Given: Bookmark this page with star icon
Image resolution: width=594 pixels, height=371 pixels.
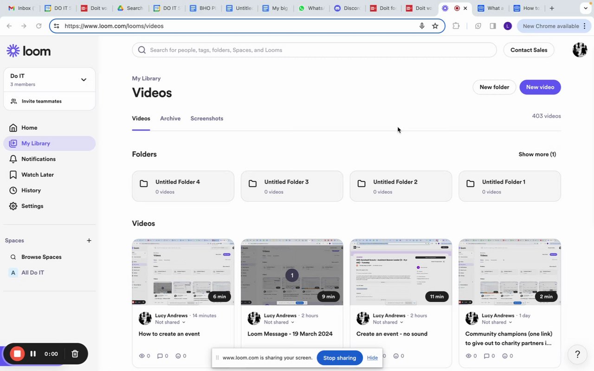Looking at the screenshot, I should point(435,26).
